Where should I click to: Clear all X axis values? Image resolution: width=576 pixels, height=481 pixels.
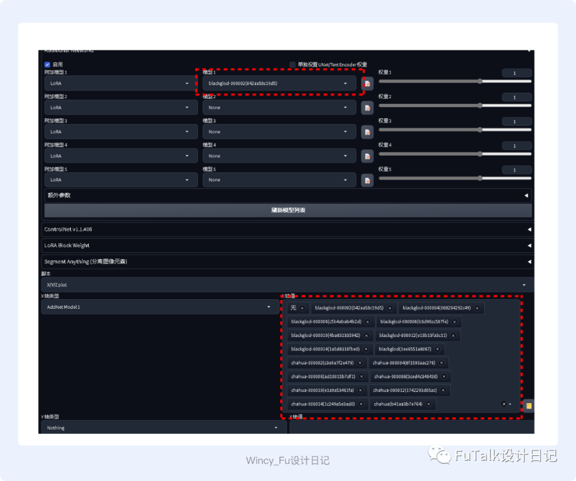click(504, 404)
